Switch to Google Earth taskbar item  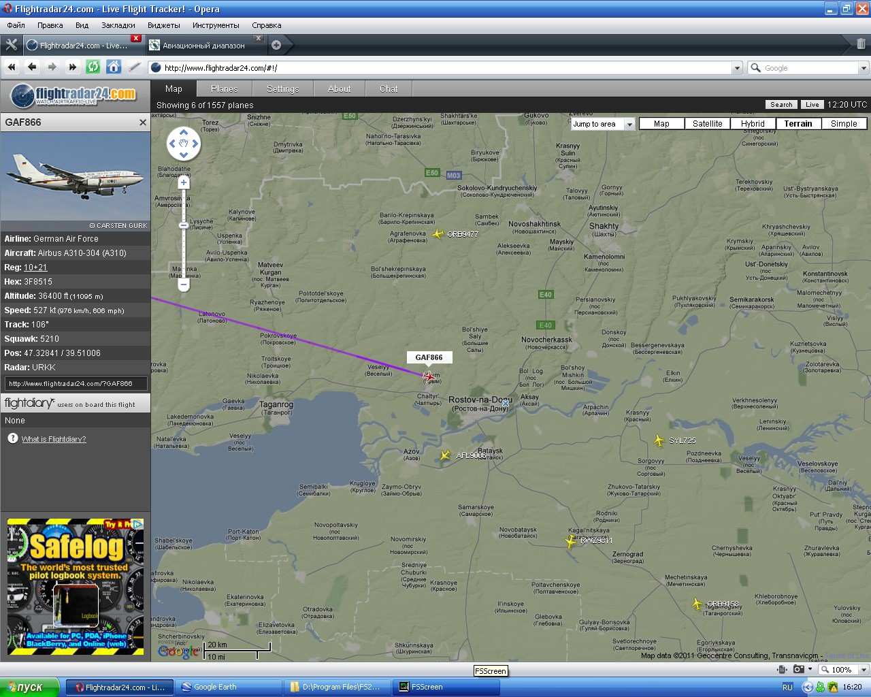point(228,687)
